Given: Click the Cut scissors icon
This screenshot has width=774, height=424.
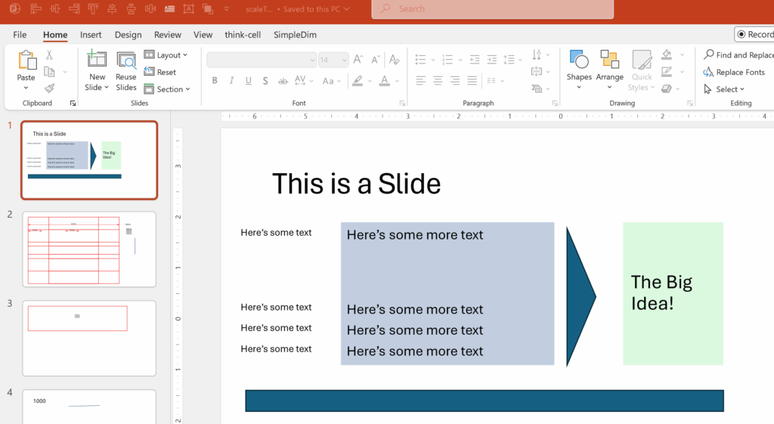Looking at the screenshot, I should (x=49, y=55).
